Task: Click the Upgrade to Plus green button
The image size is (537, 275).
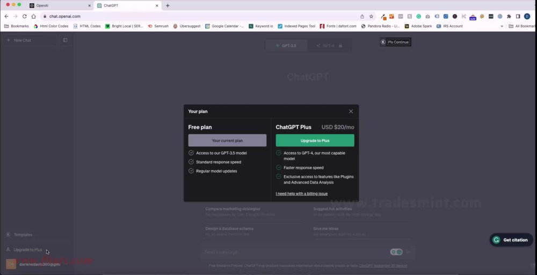Action: coord(315,140)
